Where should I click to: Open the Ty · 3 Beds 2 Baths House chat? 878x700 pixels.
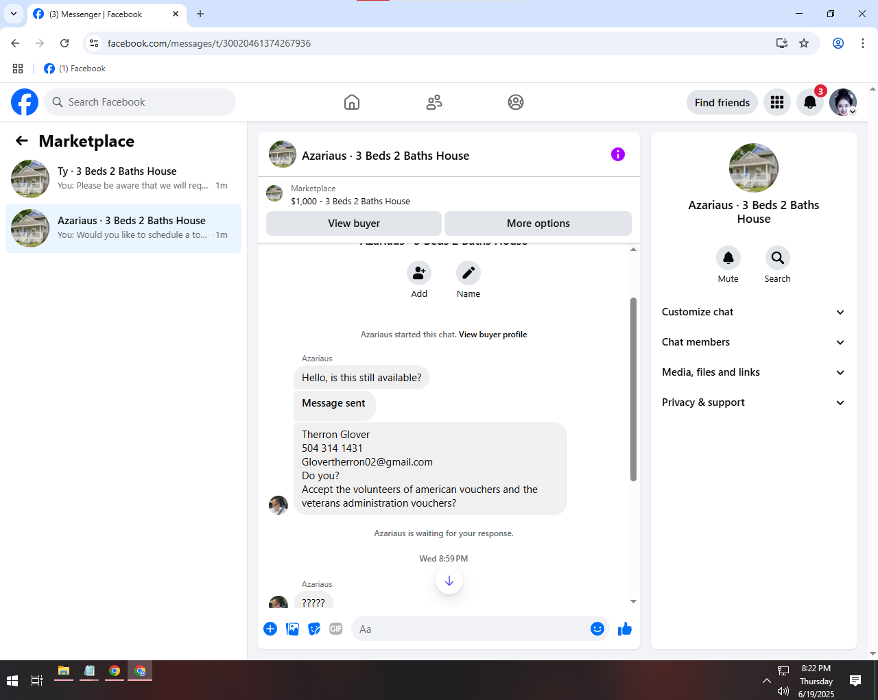pos(123,179)
